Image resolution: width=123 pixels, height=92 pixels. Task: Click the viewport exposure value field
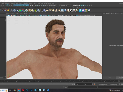pyautogui.click(x=69, y=15)
